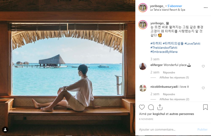Click S'abonner to follow yoribogo_

click(175, 6)
